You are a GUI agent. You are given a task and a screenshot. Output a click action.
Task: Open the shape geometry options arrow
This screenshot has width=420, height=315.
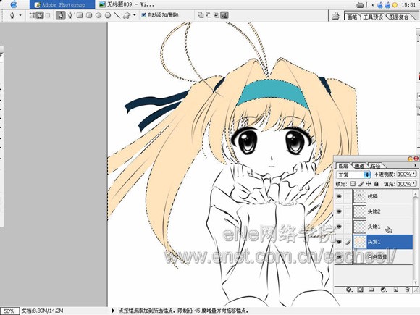point(135,15)
